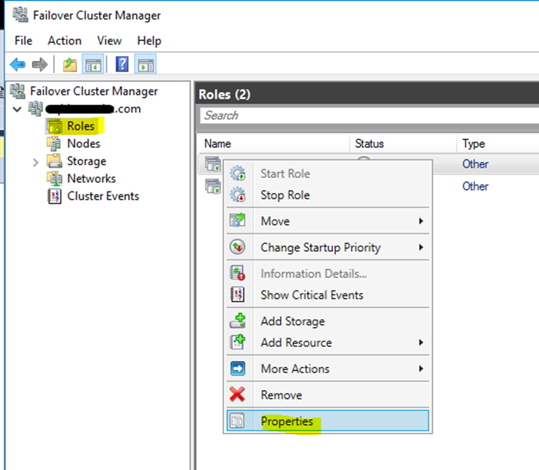The width and height of the screenshot is (539, 470).
Task: Click the red X Remove icon
Action: click(x=238, y=395)
